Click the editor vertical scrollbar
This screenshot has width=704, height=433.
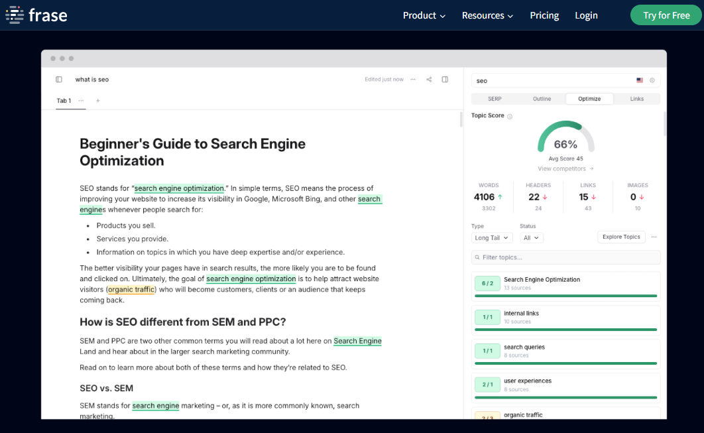point(461,119)
